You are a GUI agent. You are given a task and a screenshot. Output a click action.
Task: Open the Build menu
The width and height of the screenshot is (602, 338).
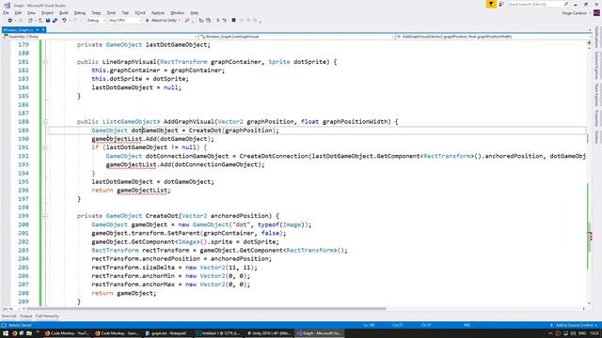(x=64, y=13)
